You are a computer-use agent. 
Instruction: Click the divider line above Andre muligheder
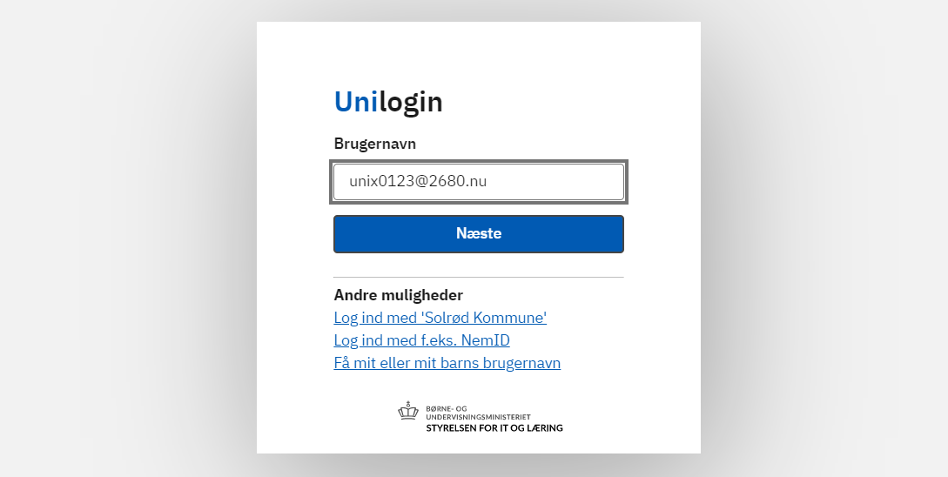click(478, 277)
